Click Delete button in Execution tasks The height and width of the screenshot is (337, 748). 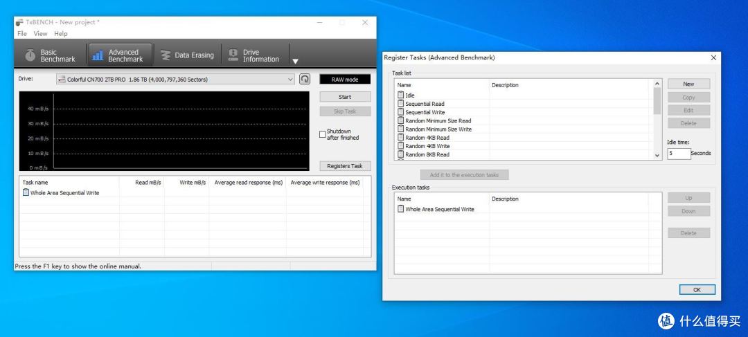pyautogui.click(x=688, y=233)
